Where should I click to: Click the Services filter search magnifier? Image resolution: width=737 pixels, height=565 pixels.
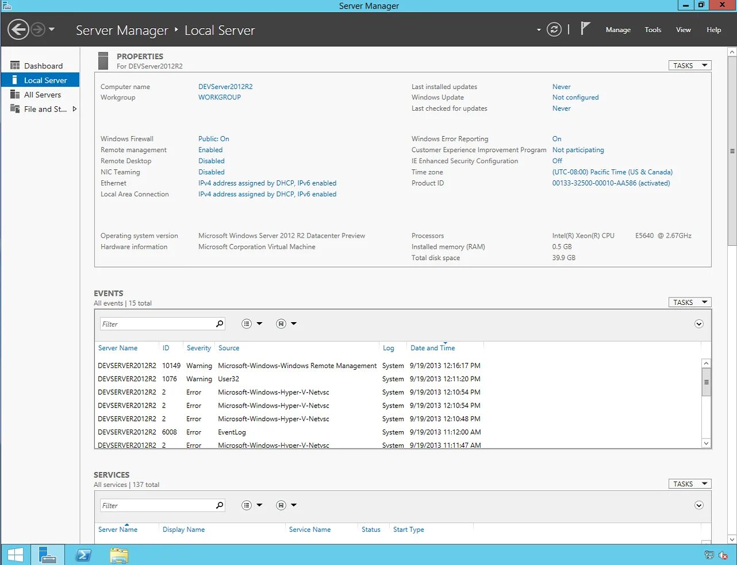220,505
